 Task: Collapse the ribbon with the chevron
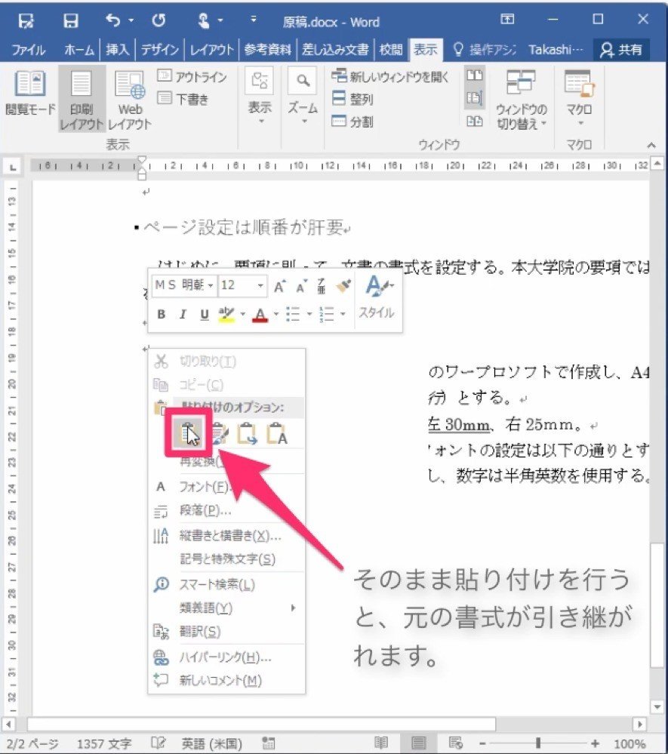click(x=651, y=145)
